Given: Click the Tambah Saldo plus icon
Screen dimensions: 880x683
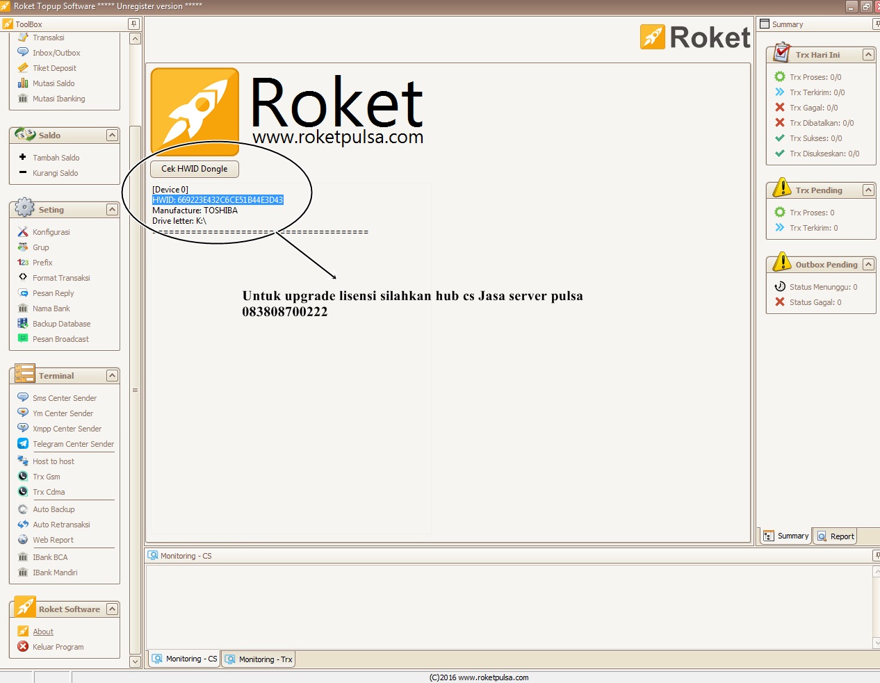Looking at the screenshot, I should point(23,157).
